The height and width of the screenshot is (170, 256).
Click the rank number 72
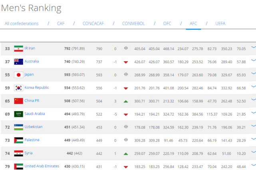(x=7, y=127)
